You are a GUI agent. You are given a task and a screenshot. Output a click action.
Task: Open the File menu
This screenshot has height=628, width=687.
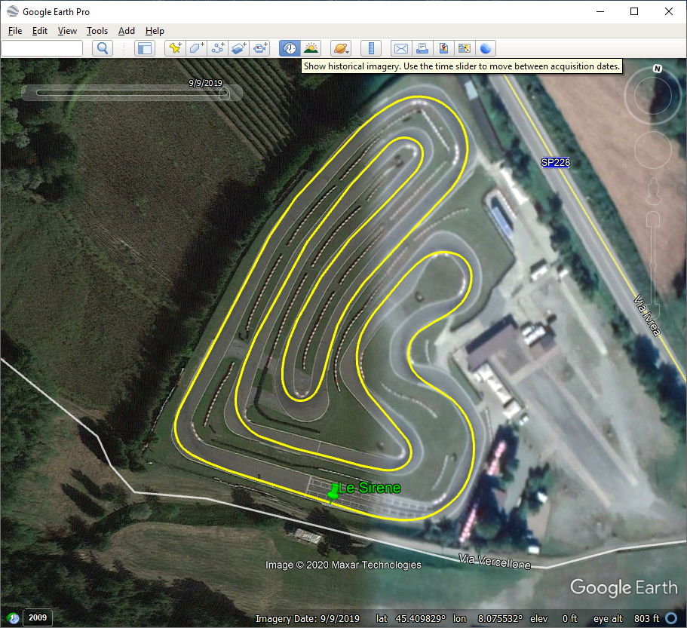click(x=15, y=31)
